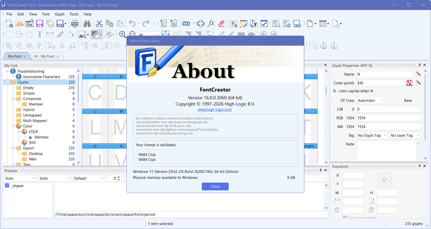Select the top-left origin radio in Transform
Screen dimensions: 431x229
pyautogui.click(x=379, y=174)
